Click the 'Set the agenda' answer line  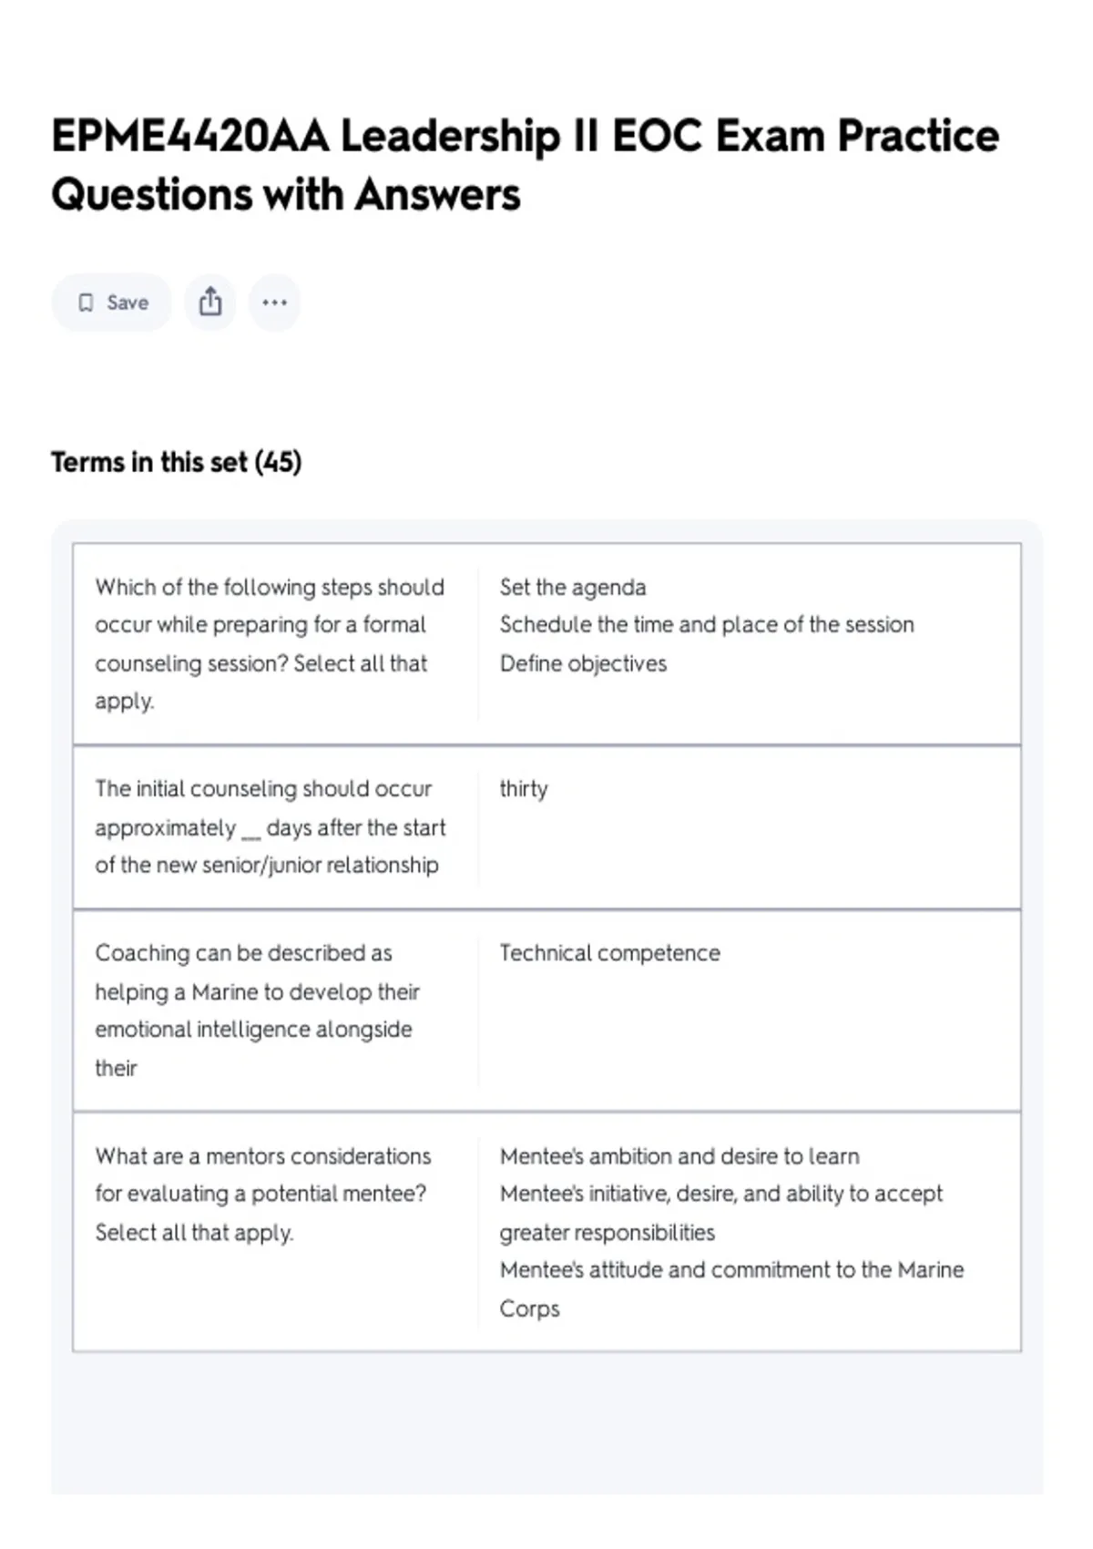pos(573,588)
